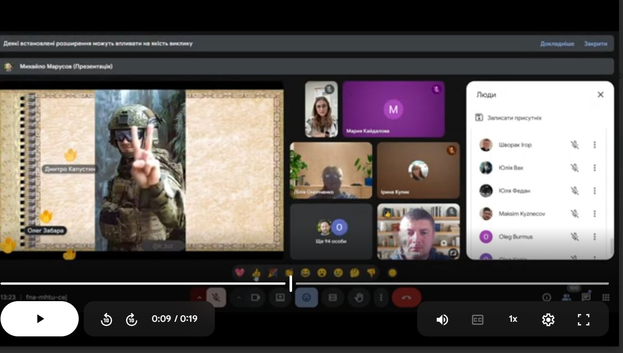Open the emoji reactions button

click(306, 298)
